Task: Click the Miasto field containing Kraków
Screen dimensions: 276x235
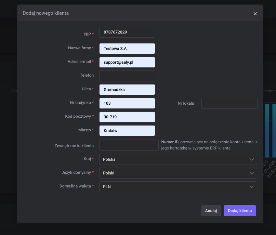Action: coord(127,131)
